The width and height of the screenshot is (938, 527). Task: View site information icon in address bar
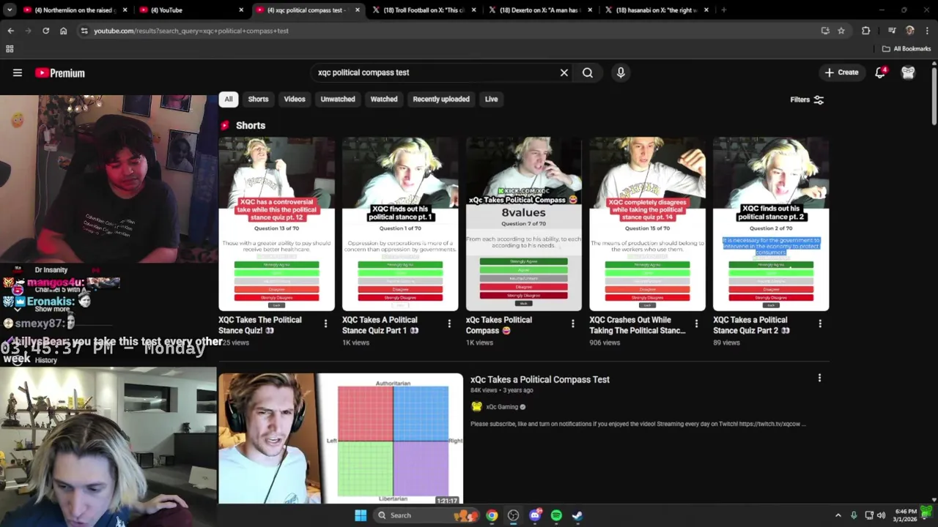click(x=84, y=31)
